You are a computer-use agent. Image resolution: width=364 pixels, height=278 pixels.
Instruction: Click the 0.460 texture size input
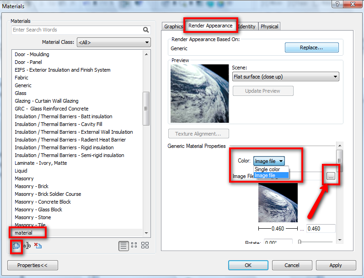[x=321, y=229]
